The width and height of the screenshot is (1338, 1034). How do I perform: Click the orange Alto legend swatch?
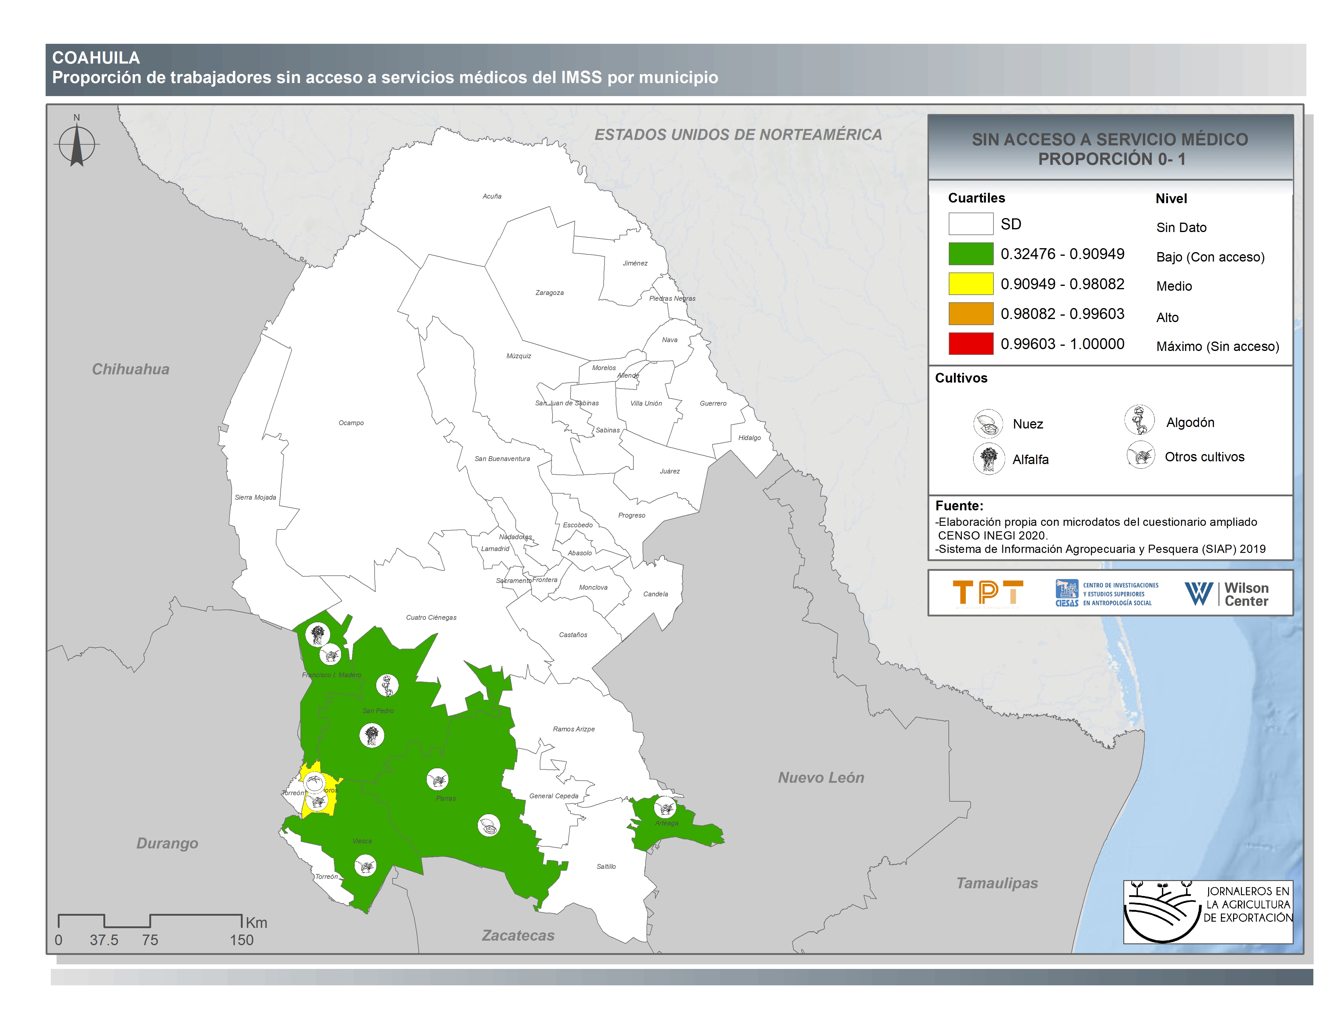pos(970,314)
